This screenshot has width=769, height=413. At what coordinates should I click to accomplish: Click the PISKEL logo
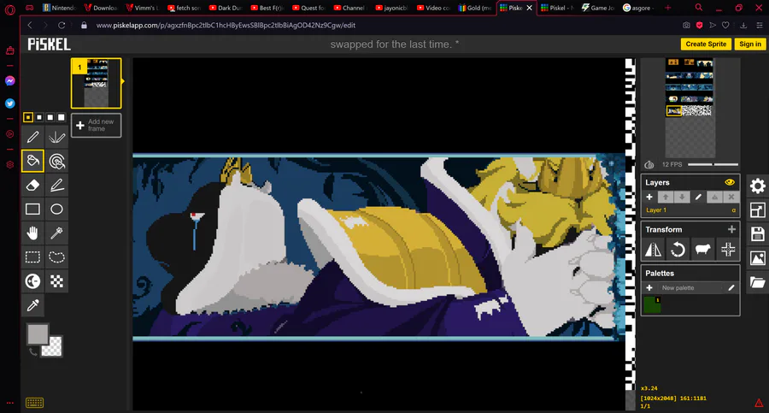pyautogui.click(x=49, y=44)
